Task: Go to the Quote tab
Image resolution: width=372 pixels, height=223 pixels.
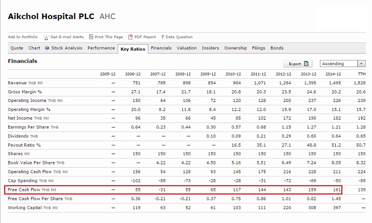Action: point(17,48)
